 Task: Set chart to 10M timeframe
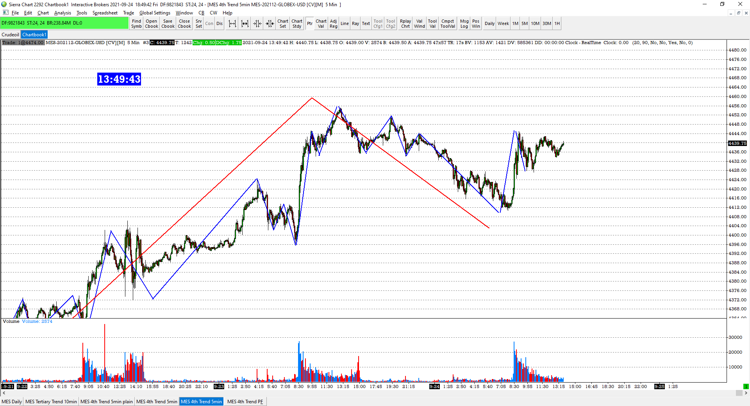[535, 24]
